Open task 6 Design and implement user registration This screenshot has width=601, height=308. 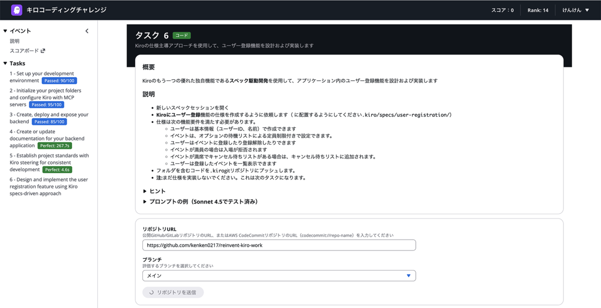pos(49,187)
